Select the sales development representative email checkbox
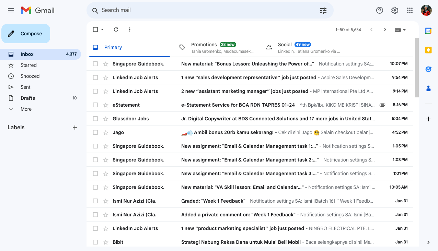The height and width of the screenshot is (251, 438). pyautogui.click(x=95, y=77)
